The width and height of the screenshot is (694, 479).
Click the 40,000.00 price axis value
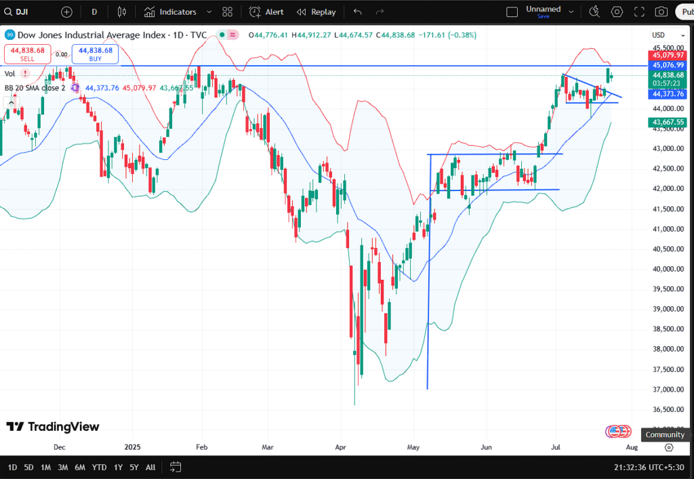(x=668, y=269)
